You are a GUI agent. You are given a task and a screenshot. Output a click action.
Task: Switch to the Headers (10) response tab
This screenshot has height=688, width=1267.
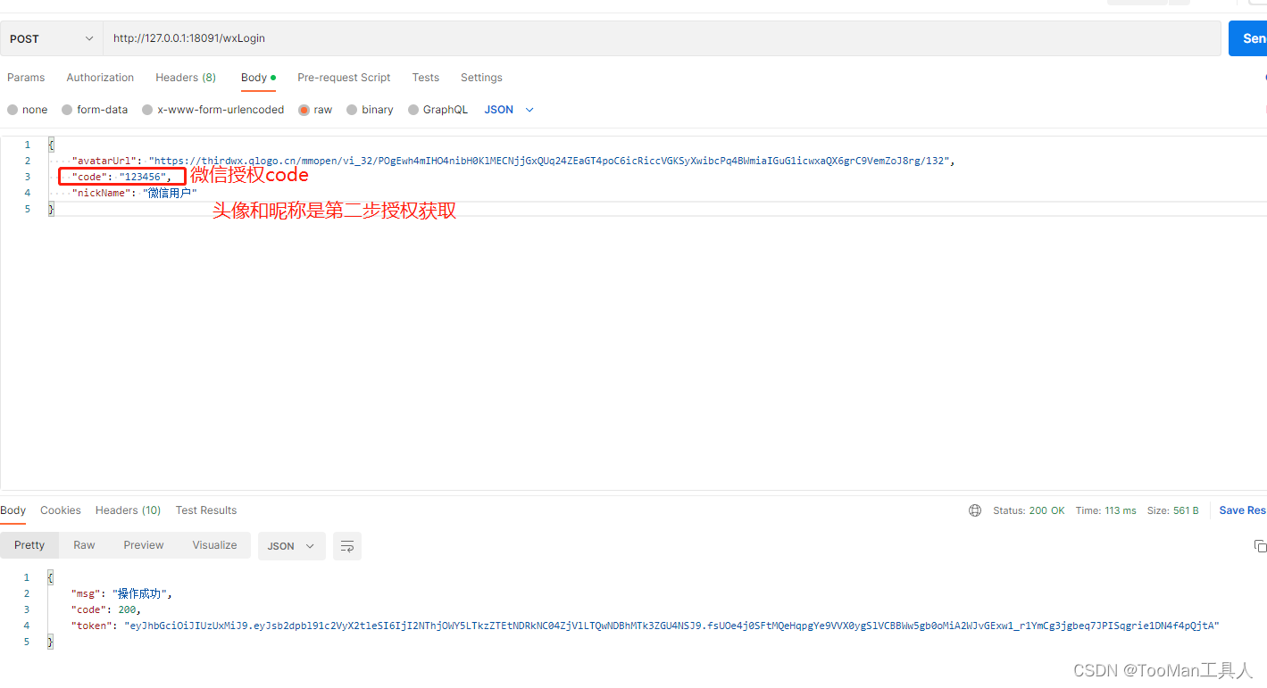click(x=128, y=510)
